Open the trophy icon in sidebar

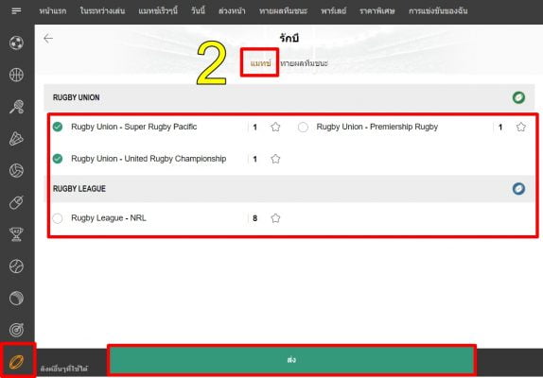(16, 234)
